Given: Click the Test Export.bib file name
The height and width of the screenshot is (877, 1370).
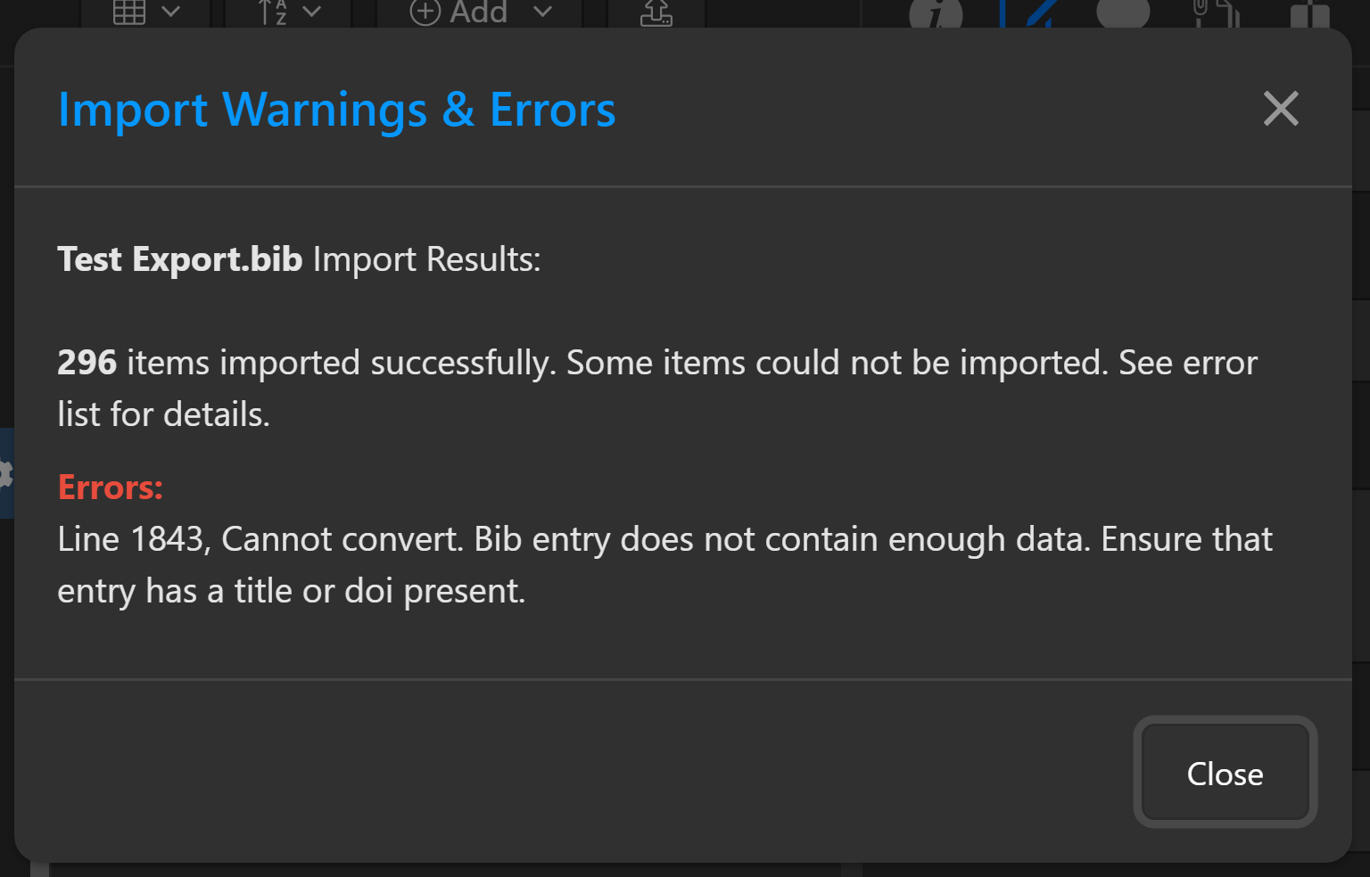Looking at the screenshot, I should click(180, 259).
